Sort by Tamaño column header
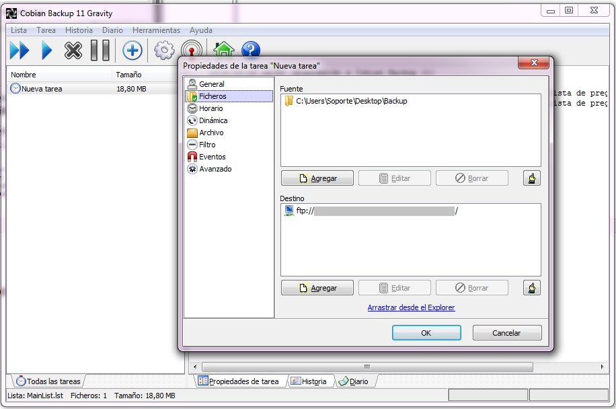Image resolution: width=616 pixels, height=409 pixels. 145,75
